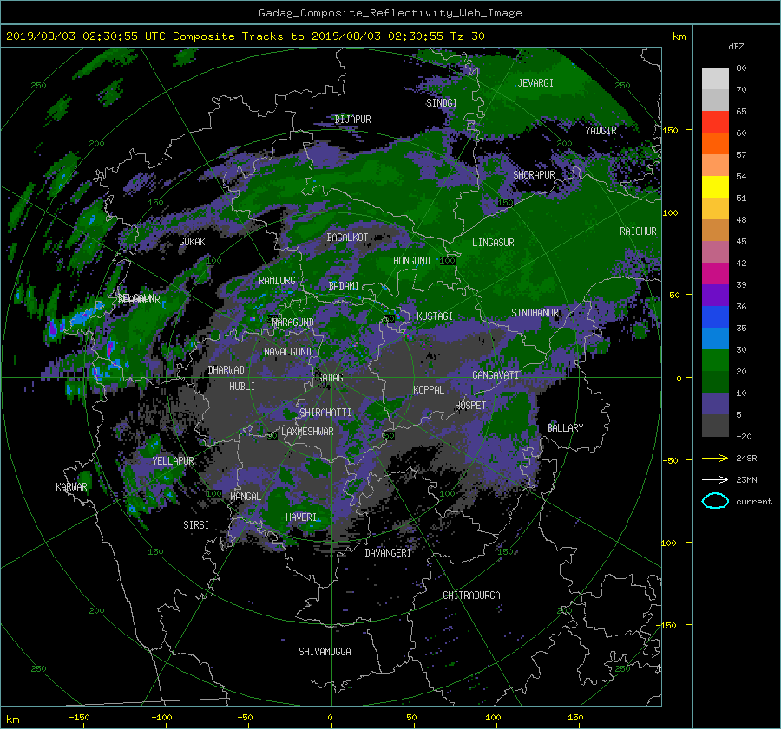The width and height of the screenshot is (781, 729).
Task: Click the BIJAPUR city label
Action: pos(352,120)
